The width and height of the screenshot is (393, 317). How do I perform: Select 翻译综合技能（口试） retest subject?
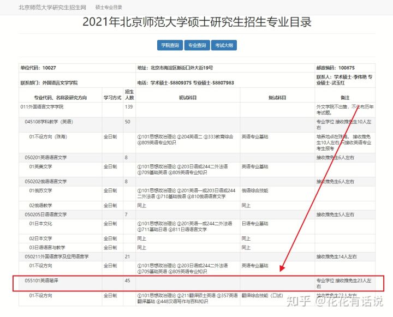[263, 296]
